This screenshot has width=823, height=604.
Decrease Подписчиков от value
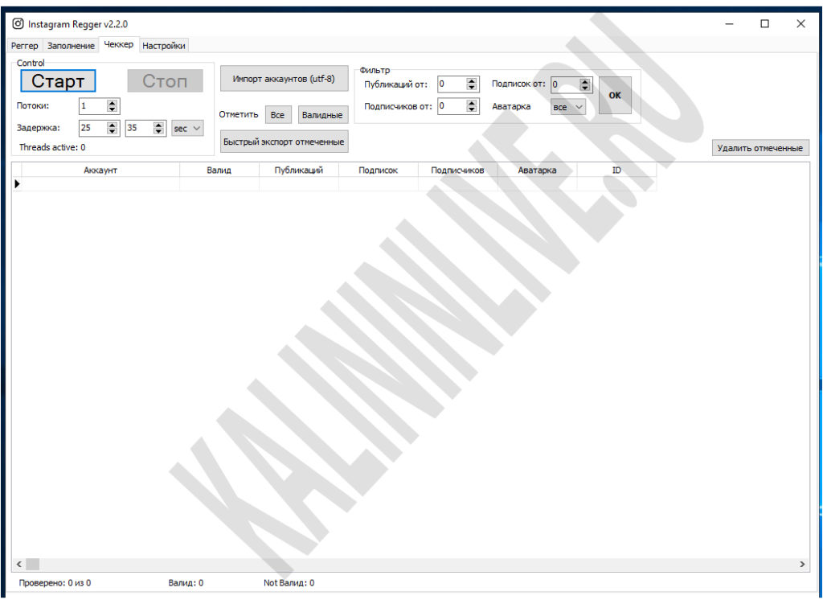[x=472, y=109]
